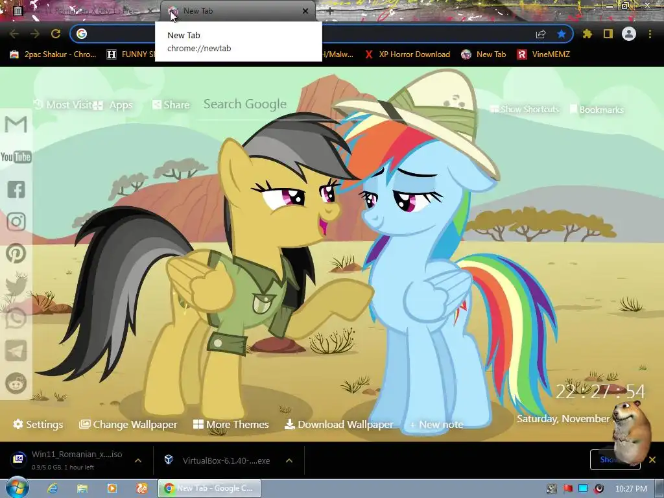
Task: Open the Telegram sidebar icon
Action: (x=16, y=351)
